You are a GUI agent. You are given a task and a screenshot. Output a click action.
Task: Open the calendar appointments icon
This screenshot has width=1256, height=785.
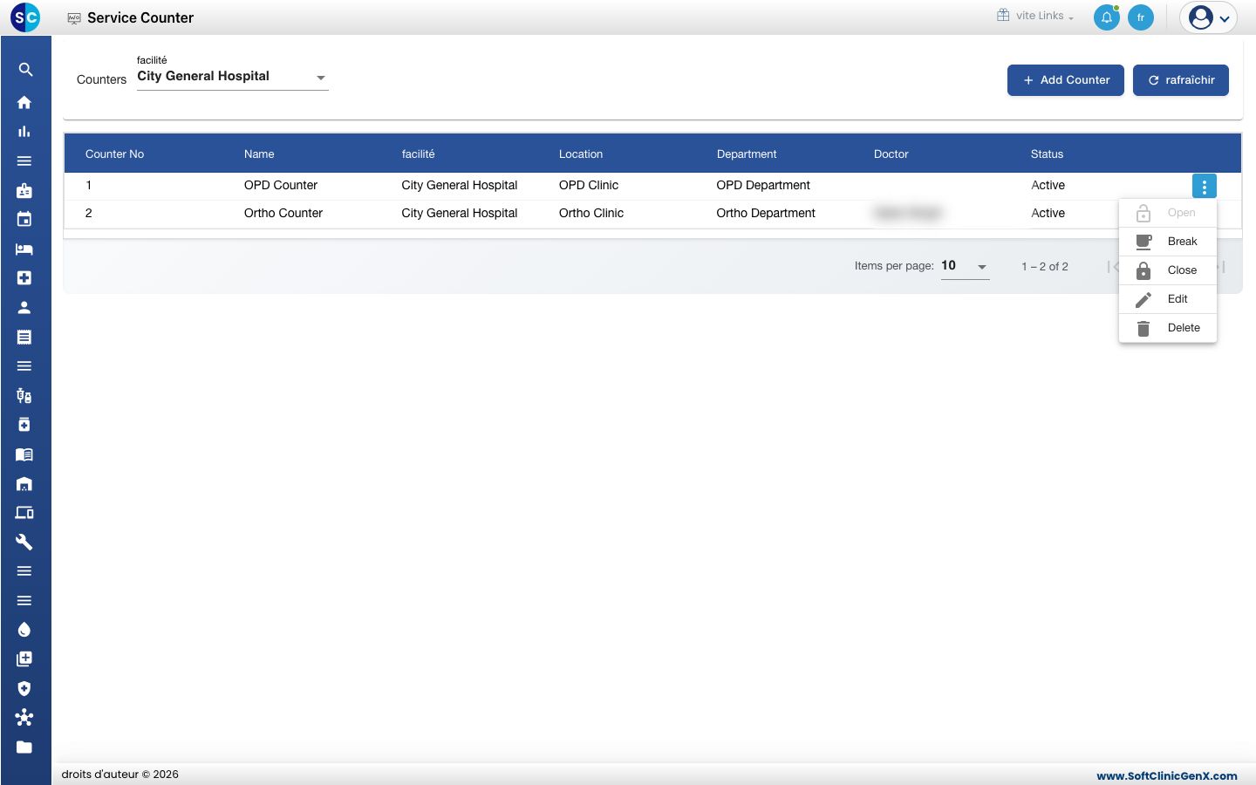point(24,219)
